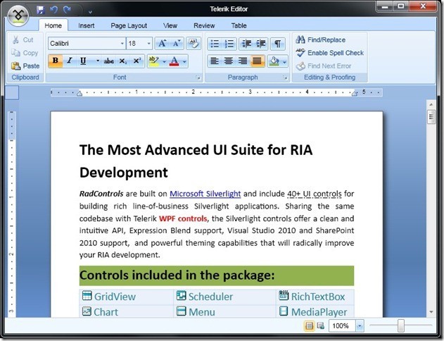Toggle print layout view in status bar
The height and width of the screenshot is (341, 444).
coord(309,325)
